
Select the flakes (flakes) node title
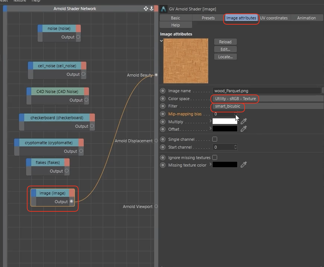[48, 162]
